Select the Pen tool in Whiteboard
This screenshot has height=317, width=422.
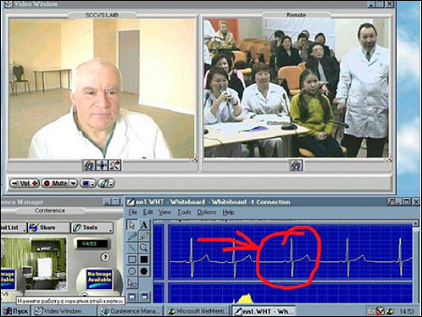[132, 236]
